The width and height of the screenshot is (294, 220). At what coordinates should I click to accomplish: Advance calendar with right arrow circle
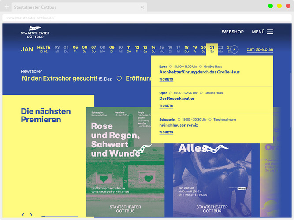(x=234, y=49)
